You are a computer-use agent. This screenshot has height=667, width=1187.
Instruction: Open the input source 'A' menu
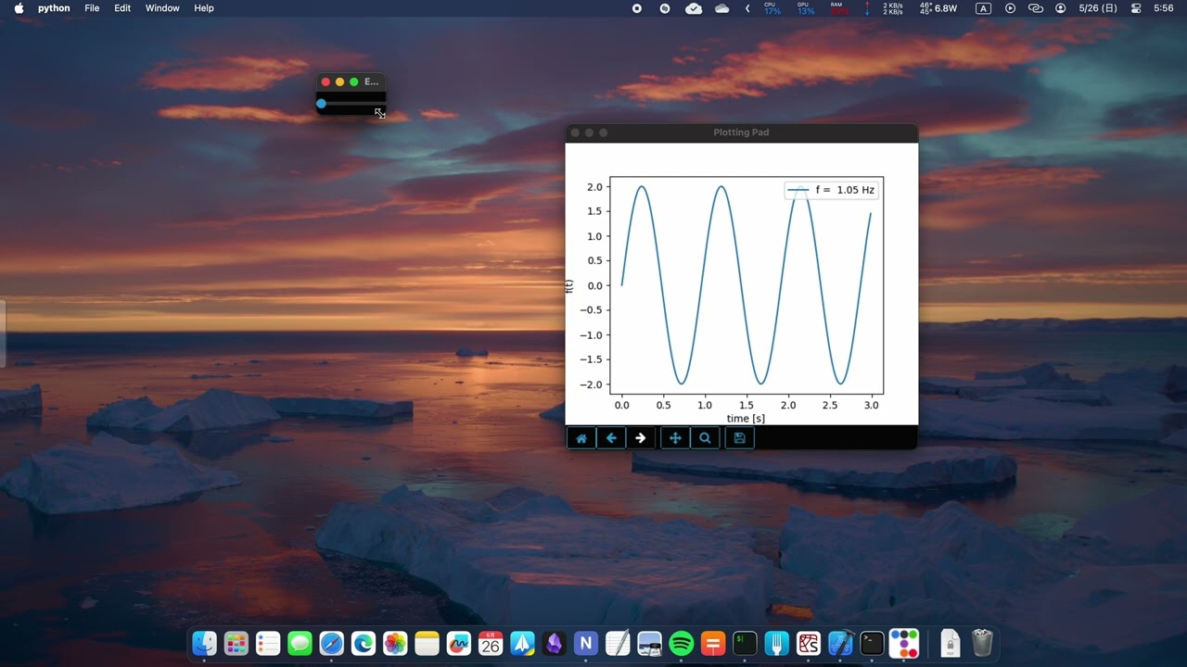(983, 8)
